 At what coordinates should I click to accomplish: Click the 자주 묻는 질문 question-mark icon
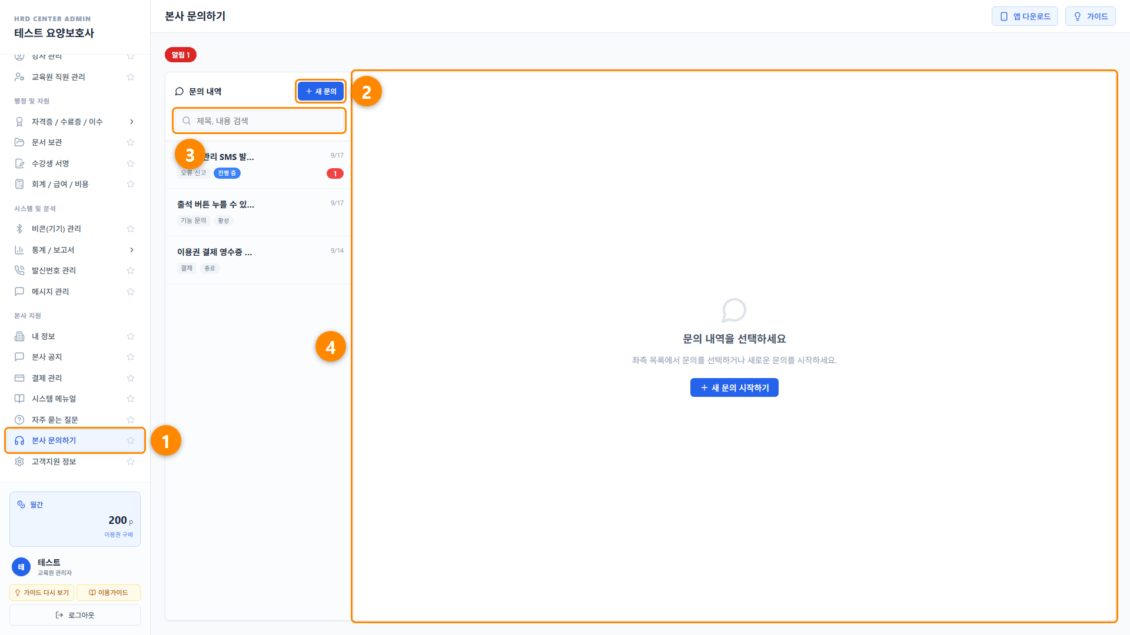[19, 420]
